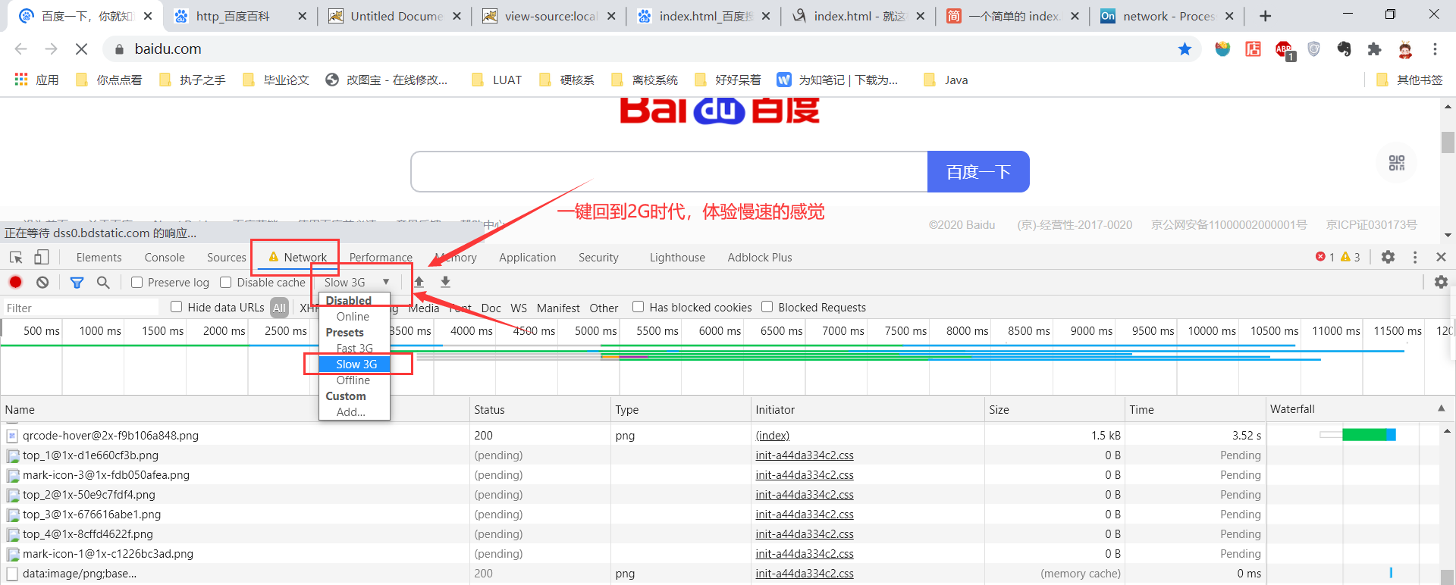This screenshot has width=1456, height=585.
Task: Switch to the Lighthouse tab
Action: pos(677,258)
